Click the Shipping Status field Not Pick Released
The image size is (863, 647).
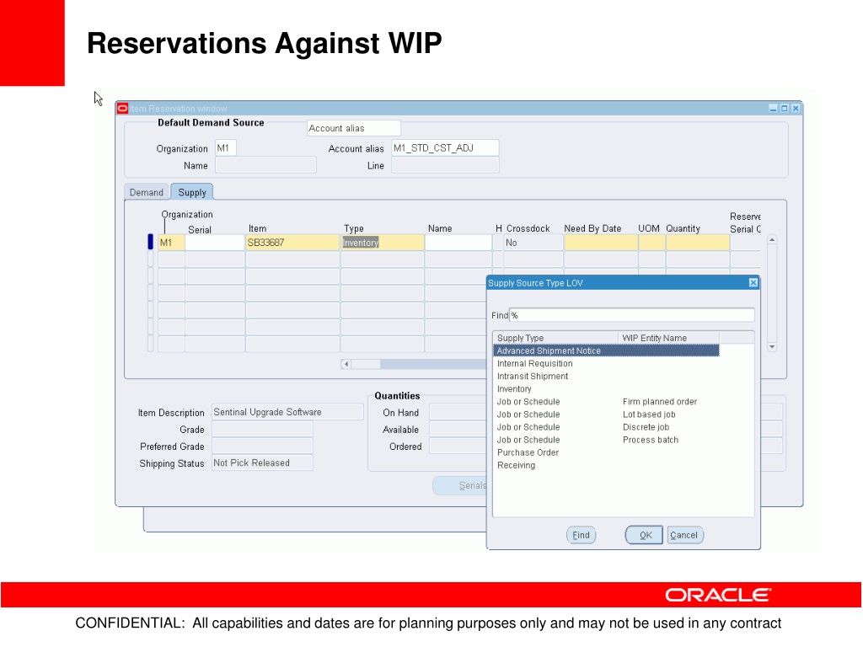[262, 463]
